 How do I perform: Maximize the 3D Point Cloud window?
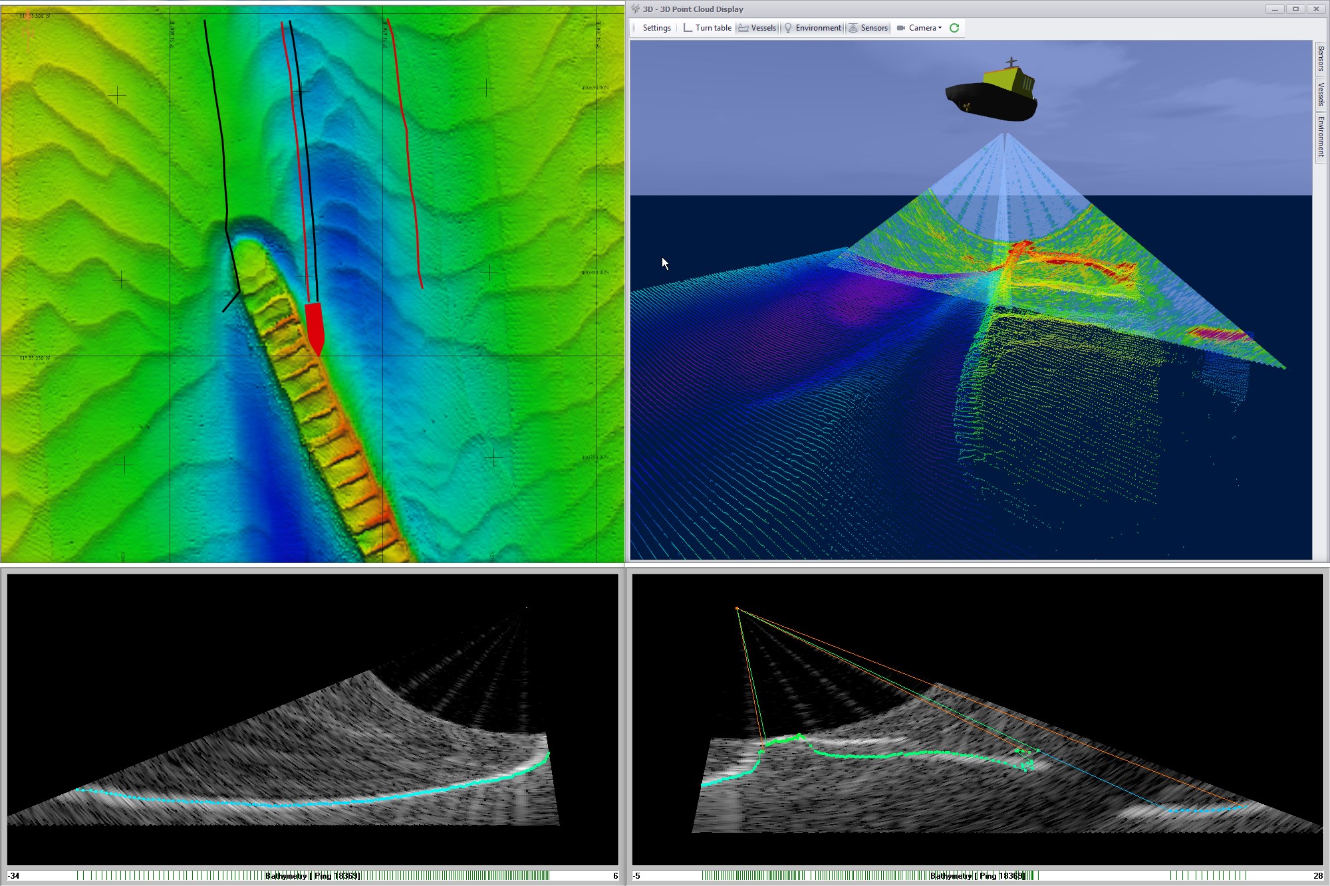point(1295,9)
